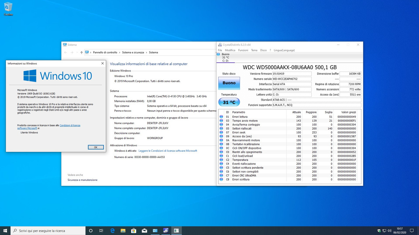Click the volume icon in system tray
This screenshot has height=235, width=419.
pos(389,230)
